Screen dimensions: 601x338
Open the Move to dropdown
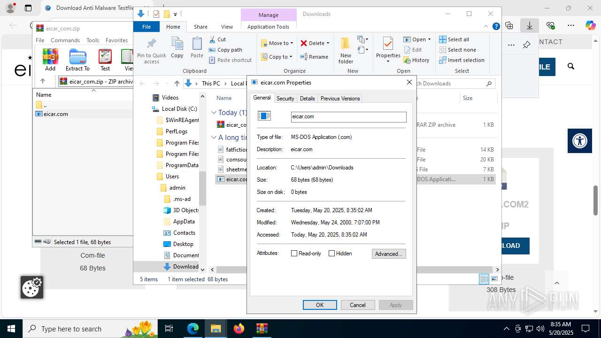coord(277,43)
